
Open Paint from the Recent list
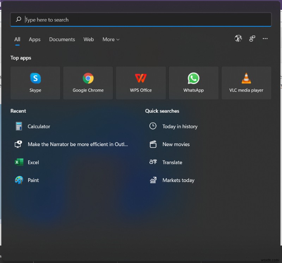[x=33, y=180]
